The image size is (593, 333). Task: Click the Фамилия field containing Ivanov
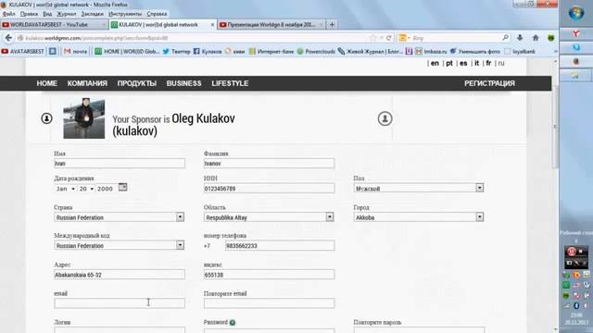pyautogui.click(x=269, y=164)
